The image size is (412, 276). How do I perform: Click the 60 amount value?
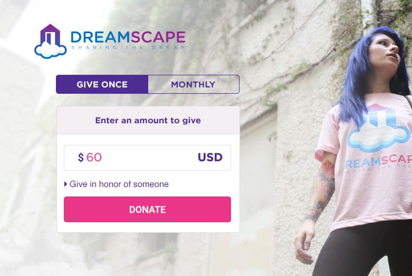pos(94,157)
